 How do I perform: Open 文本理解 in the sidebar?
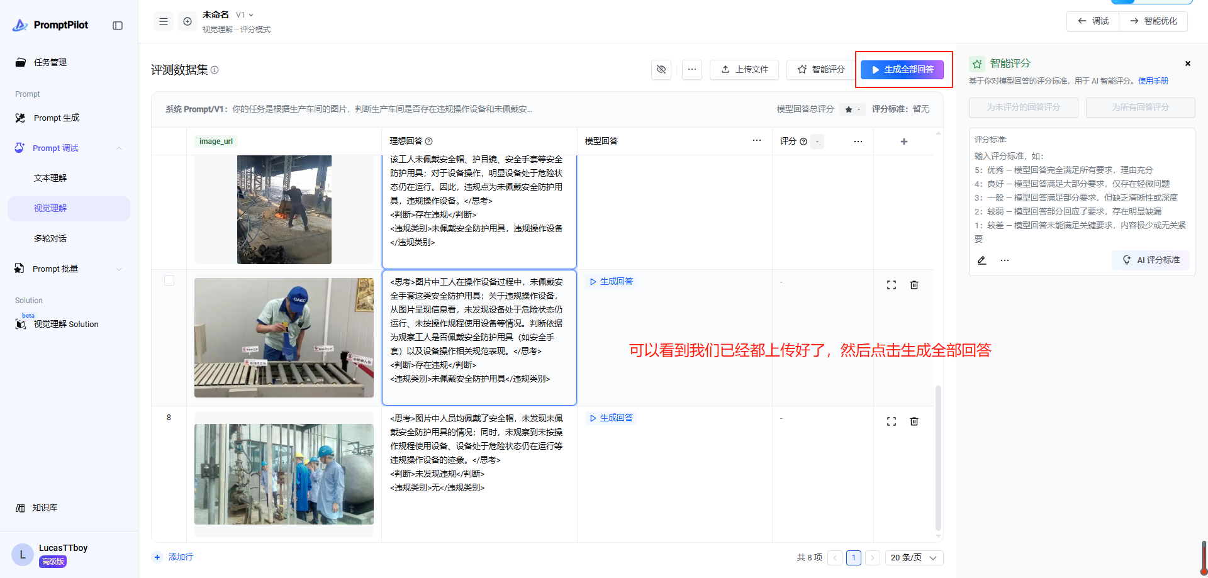(x=50, y=179)
